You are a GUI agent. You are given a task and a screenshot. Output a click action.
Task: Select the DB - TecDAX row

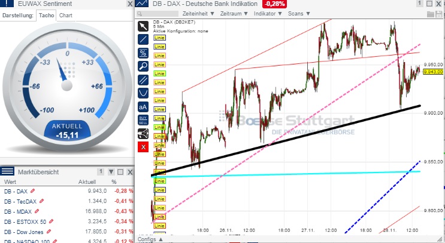coord(67,201)
